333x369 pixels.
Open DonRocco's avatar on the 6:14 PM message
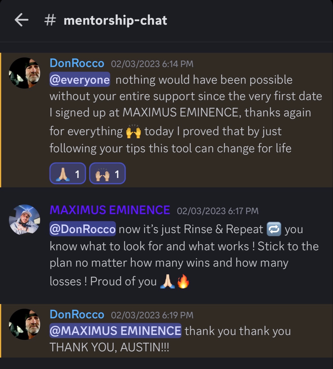pyautogui.click(x=24, y=73)
